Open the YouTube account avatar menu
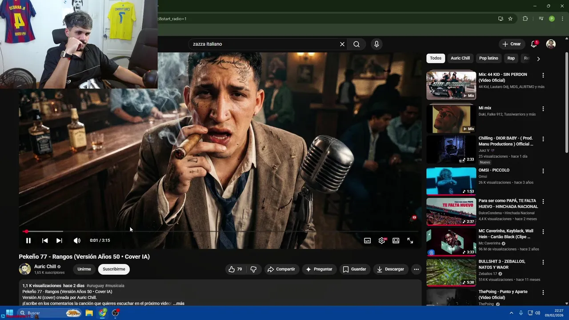The width and height of the screenshot is (569, 320). click(551, 44)
